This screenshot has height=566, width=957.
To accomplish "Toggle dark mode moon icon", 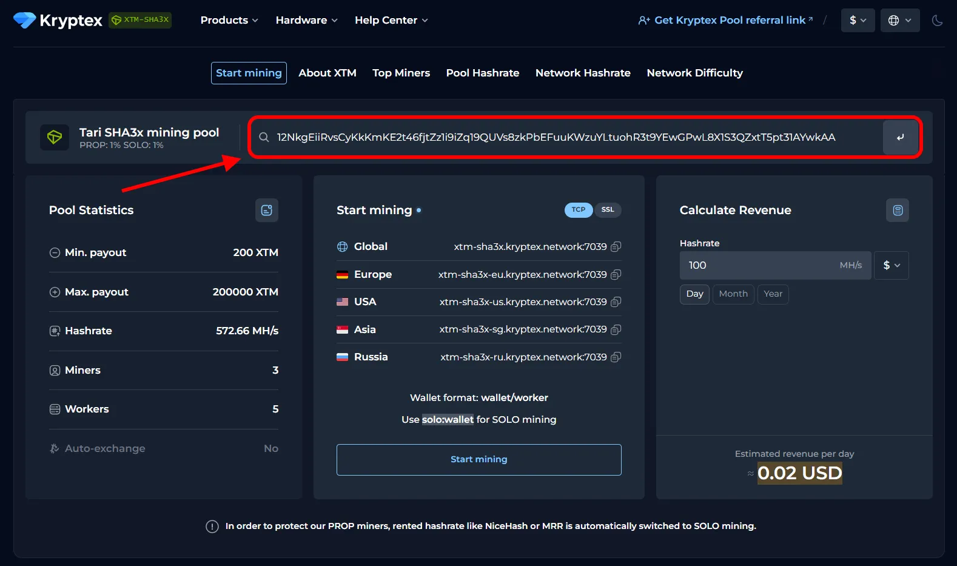I will [937, 21].
